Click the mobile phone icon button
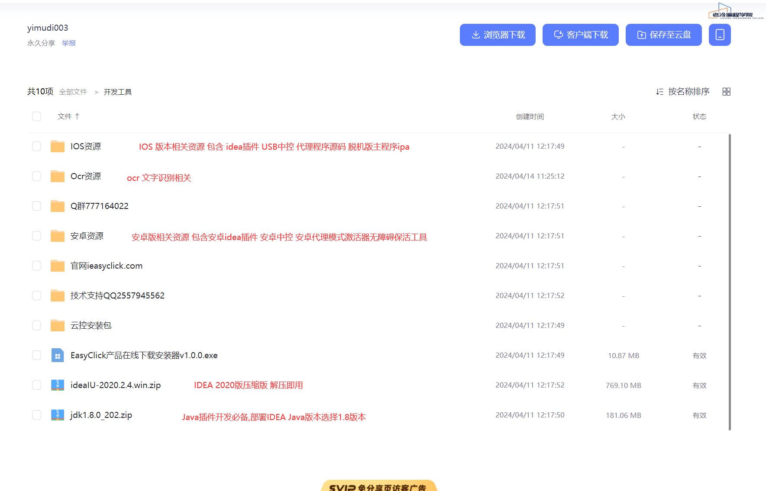The width and height of the screenshot is (766, 491). click(x=720, y=35)
